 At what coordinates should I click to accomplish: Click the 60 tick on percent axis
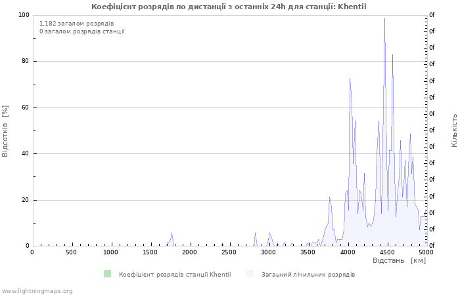coord(25,108)
